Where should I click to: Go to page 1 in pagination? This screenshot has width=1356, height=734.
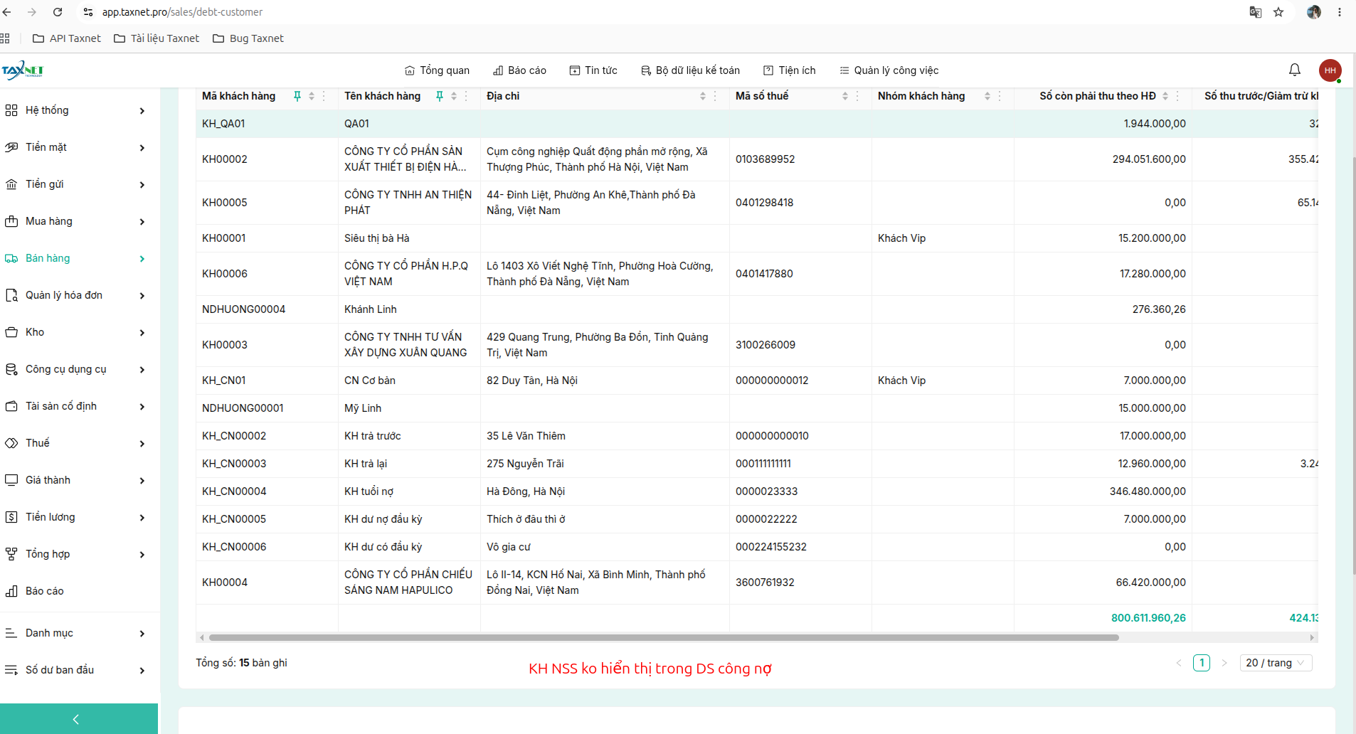(x=1202, y=663)
